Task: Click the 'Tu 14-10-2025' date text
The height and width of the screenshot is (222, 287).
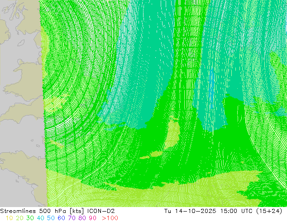Action: [190, 211]
